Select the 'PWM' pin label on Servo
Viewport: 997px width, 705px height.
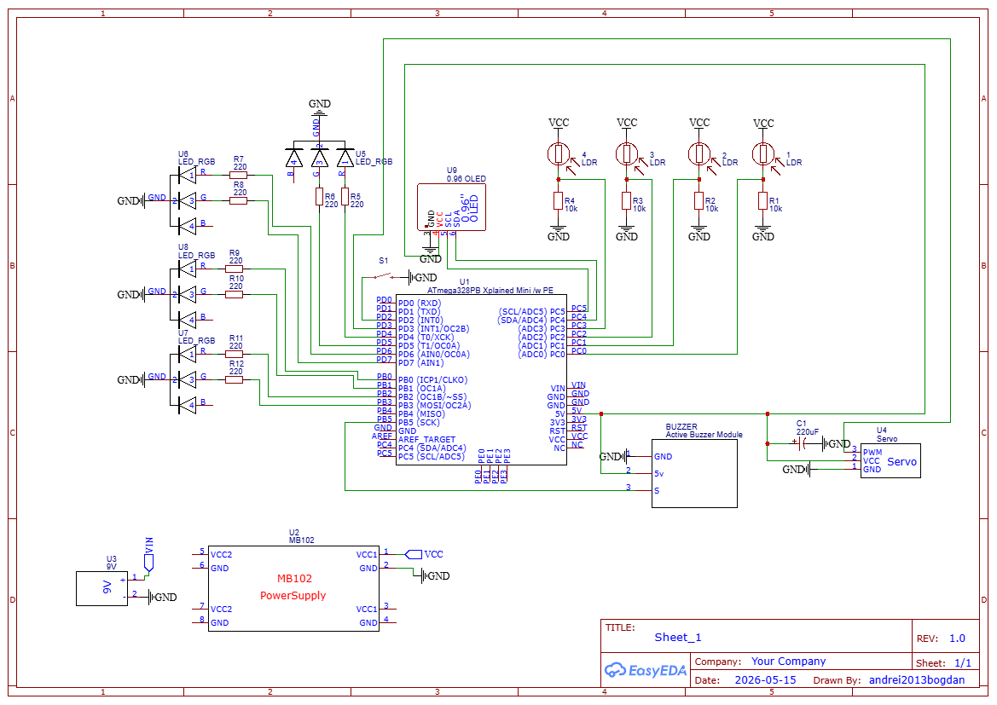(872, 453)
